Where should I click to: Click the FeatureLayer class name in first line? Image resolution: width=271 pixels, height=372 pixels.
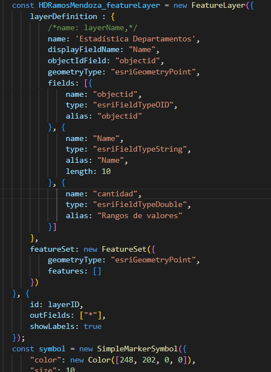point(218,6)
